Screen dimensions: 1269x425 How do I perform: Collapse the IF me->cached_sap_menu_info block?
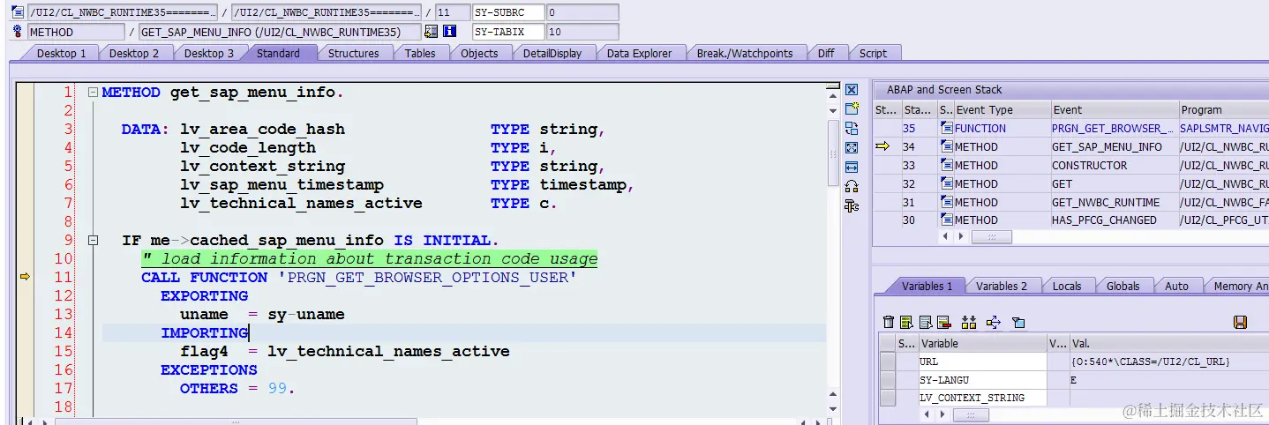click(x=93, y=240)
